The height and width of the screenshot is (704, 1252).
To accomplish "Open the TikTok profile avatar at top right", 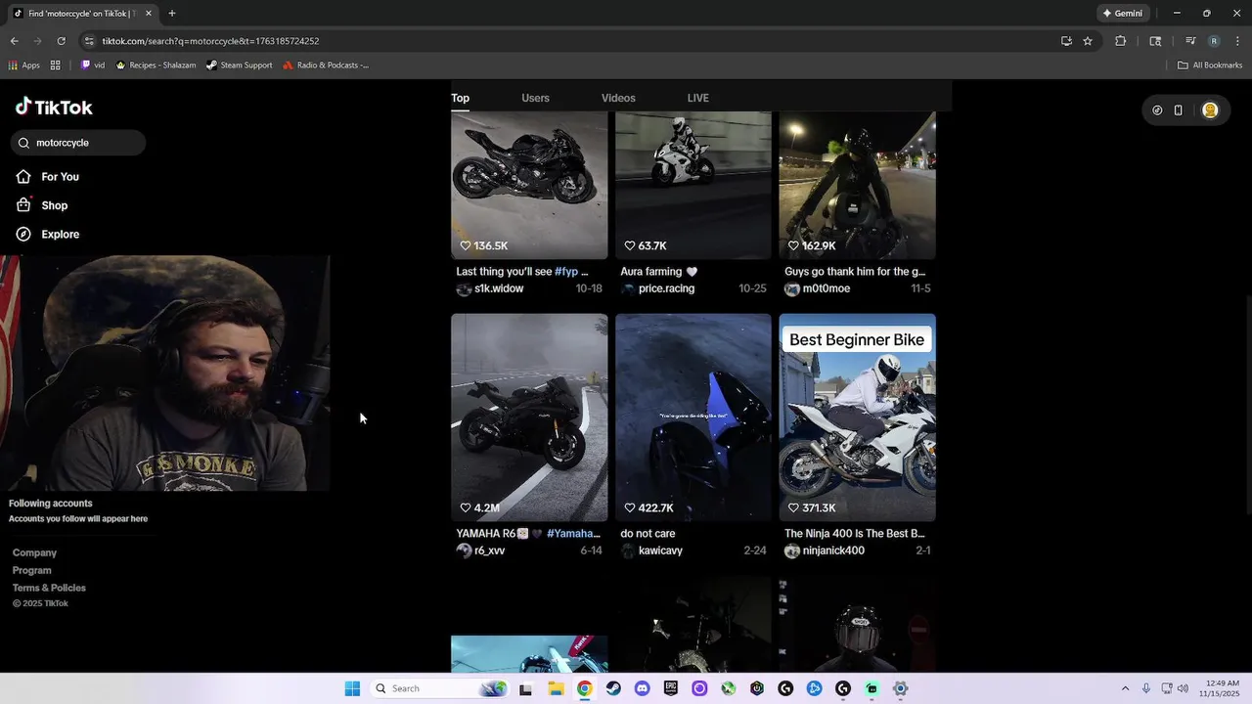I will 1210,110.
